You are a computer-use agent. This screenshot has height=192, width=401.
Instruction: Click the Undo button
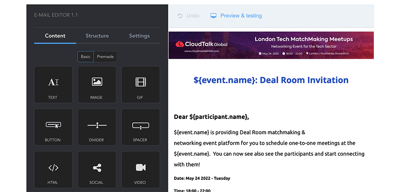point(188,16)
